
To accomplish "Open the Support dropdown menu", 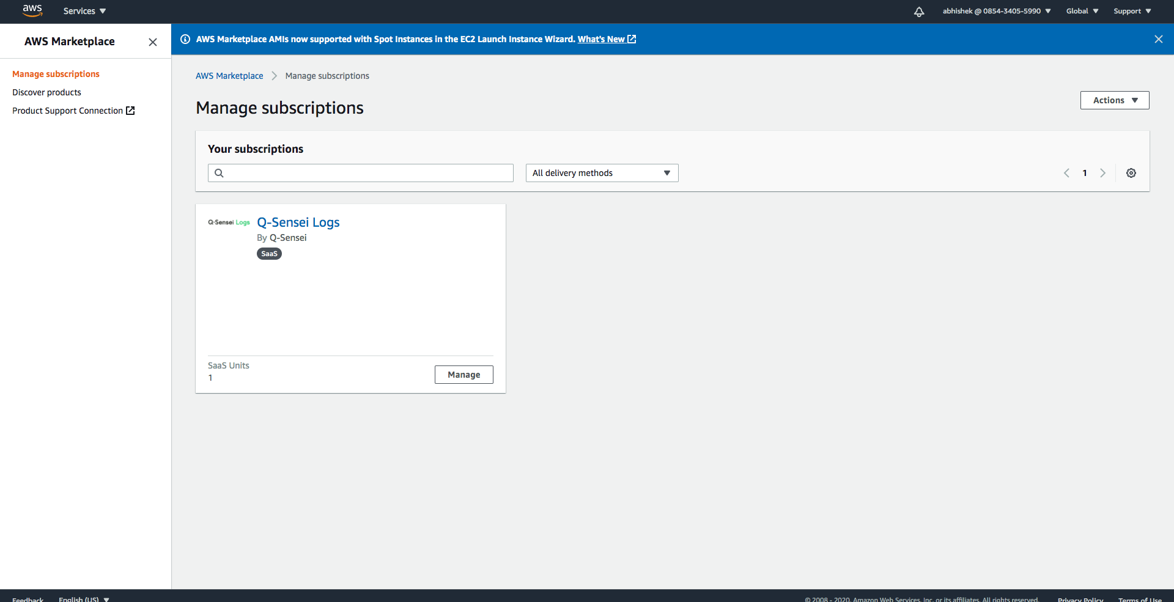I will 1132,11.
